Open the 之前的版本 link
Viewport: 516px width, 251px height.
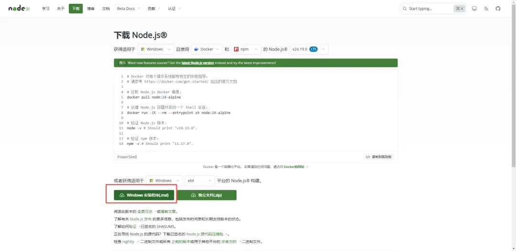(x=181, y=241)
